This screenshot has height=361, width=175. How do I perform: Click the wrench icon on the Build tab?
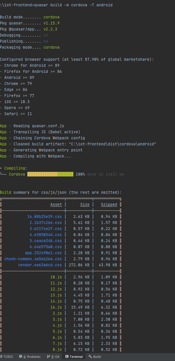[90, 356]
